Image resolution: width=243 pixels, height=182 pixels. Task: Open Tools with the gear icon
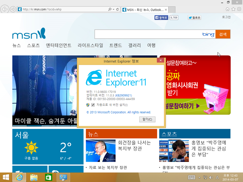239,9
